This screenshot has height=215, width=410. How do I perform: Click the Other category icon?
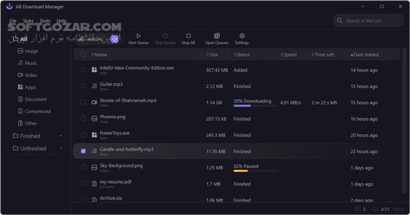[x=20, y=123]
